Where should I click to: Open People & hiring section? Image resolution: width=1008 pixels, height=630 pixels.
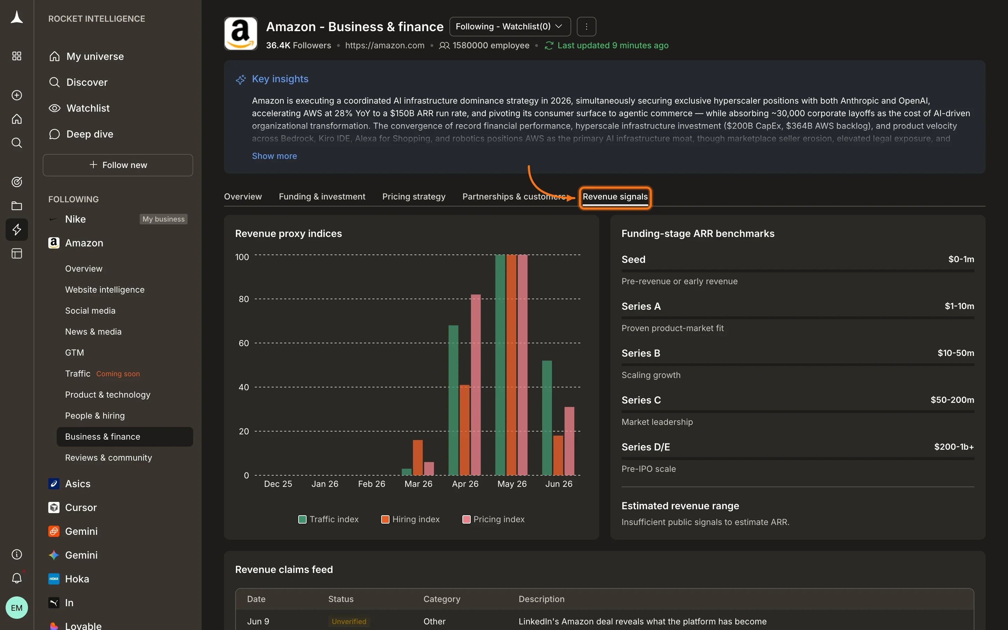(94, 416)
